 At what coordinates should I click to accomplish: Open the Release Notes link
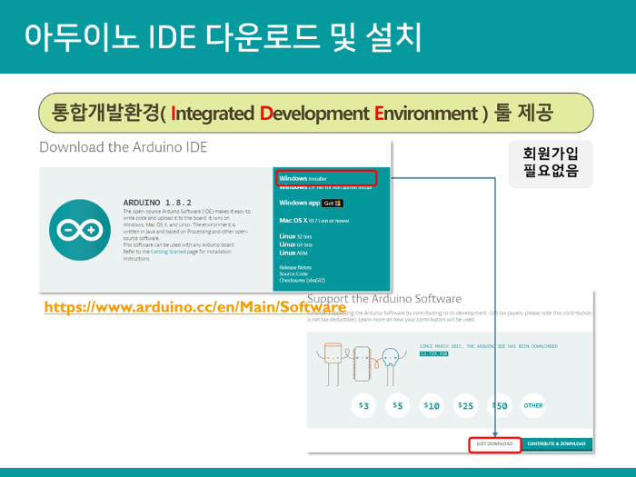(x=295, y=267)
